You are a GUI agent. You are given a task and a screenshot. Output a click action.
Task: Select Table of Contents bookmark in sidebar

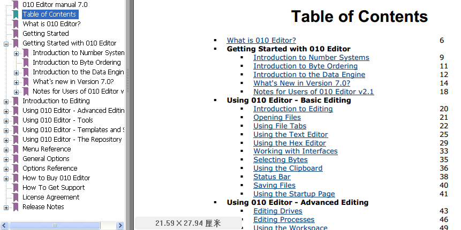coord(50,14)
